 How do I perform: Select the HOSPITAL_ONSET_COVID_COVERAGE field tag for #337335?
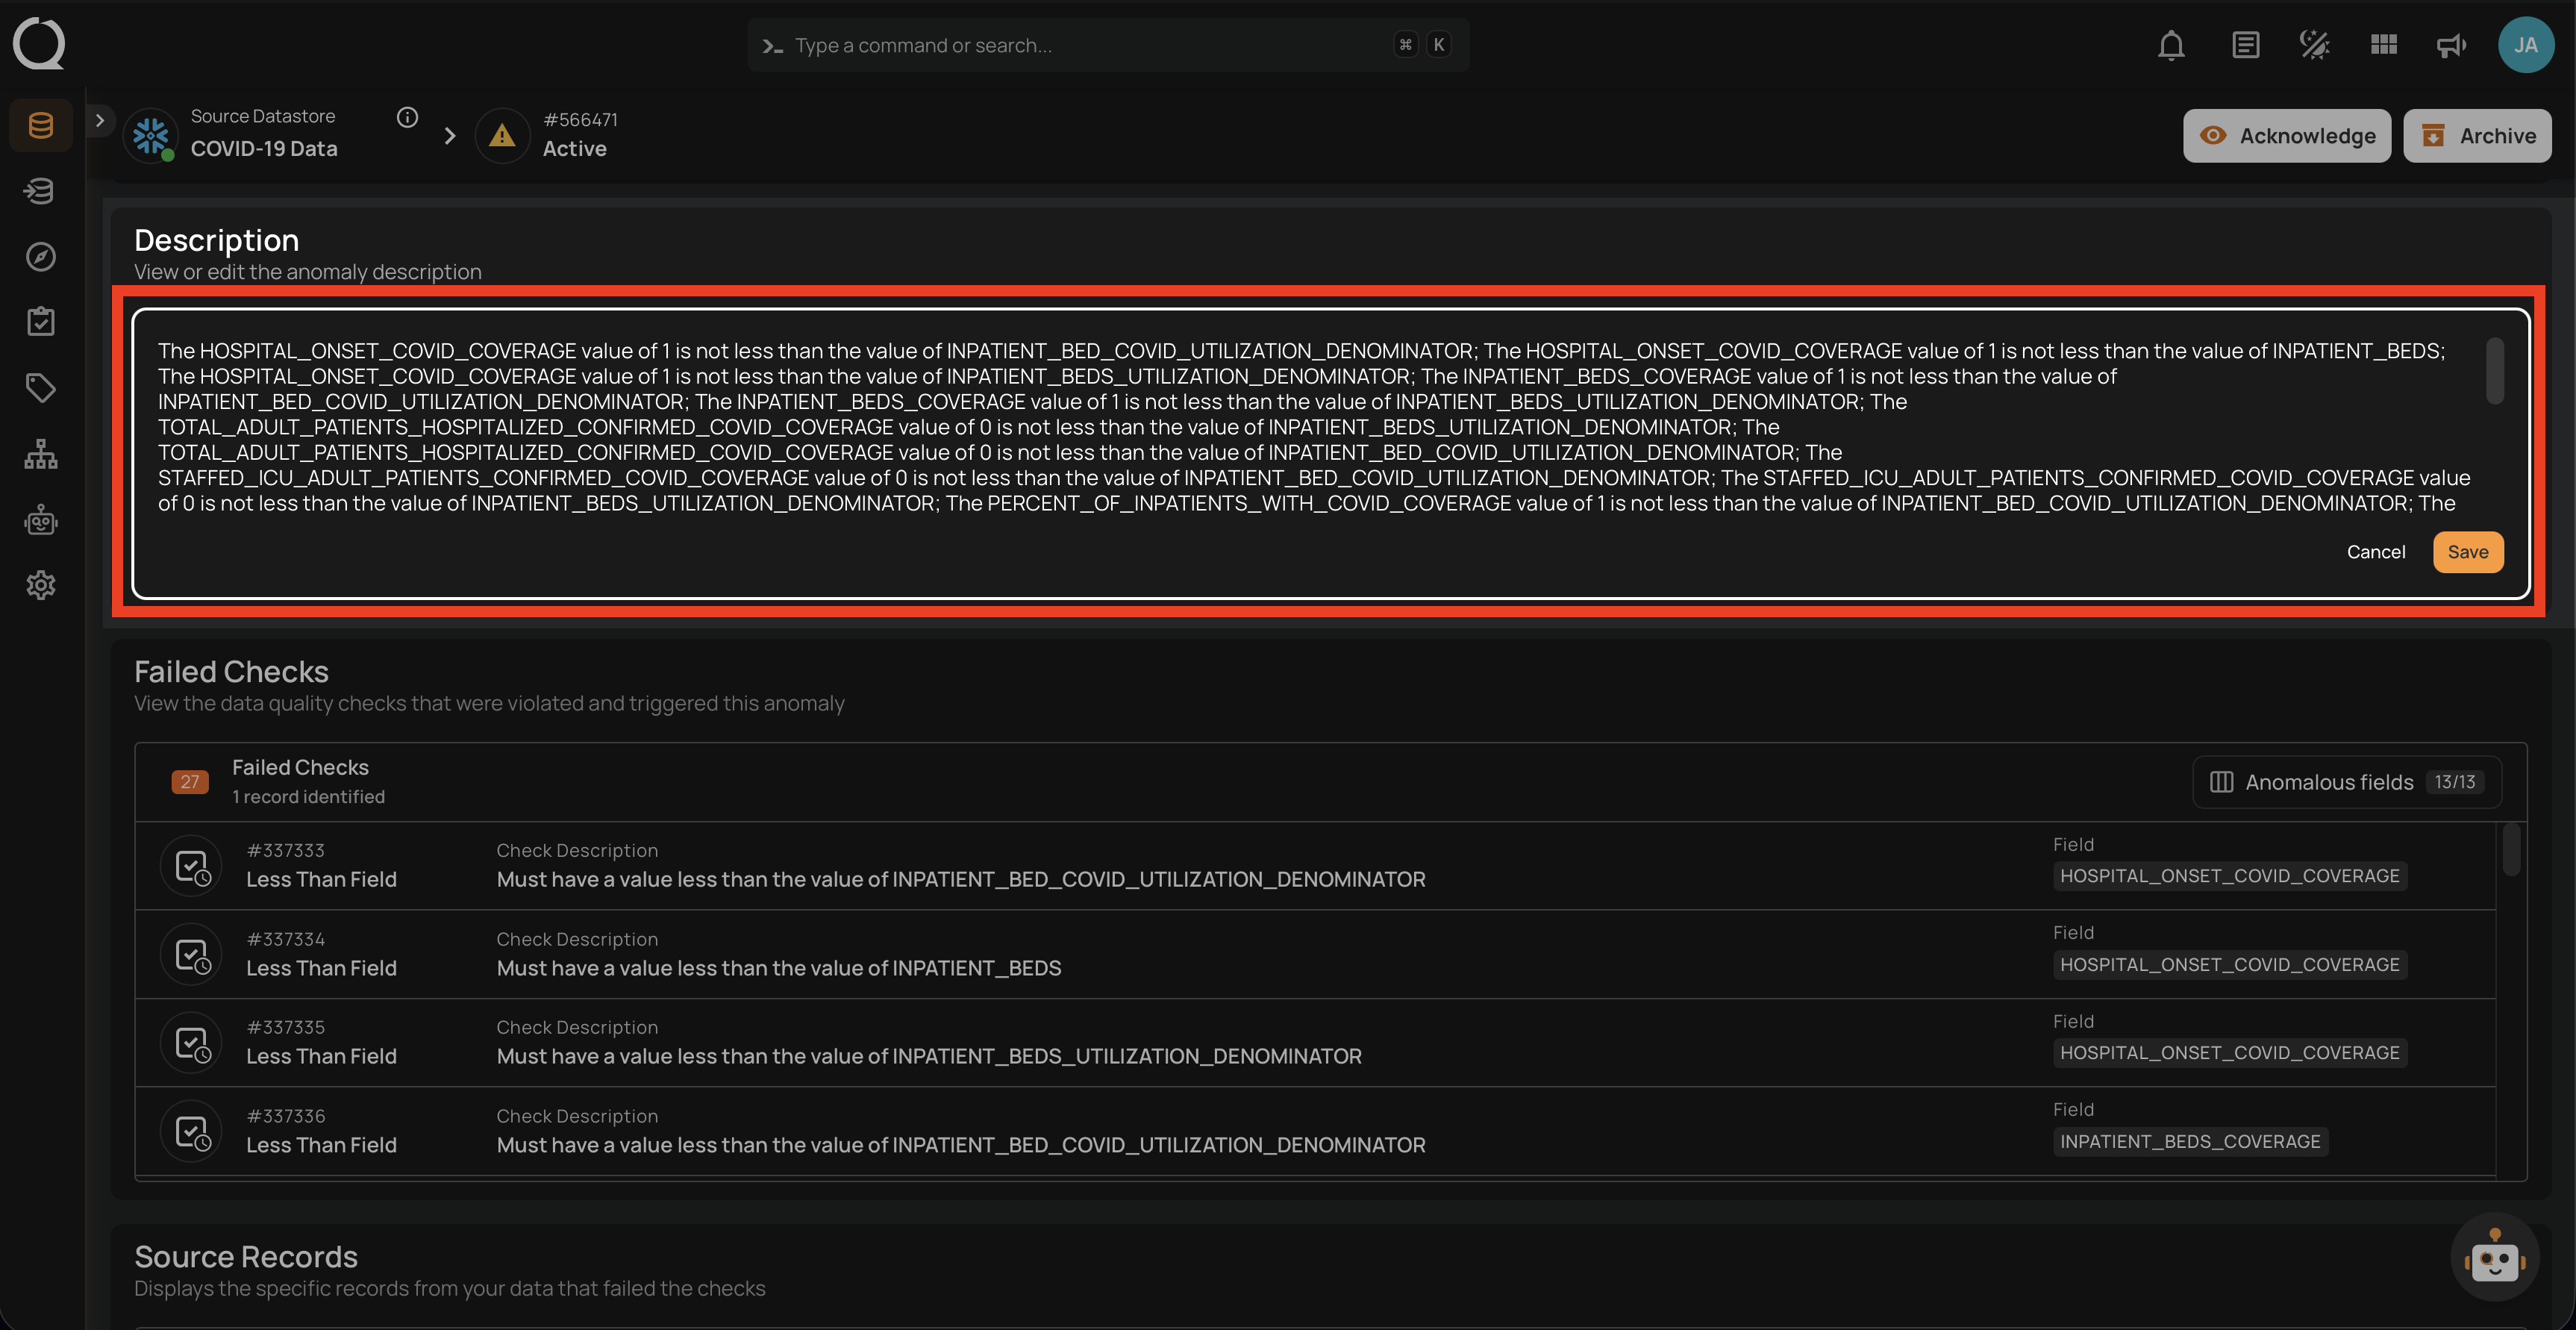pos(2230,1053)
